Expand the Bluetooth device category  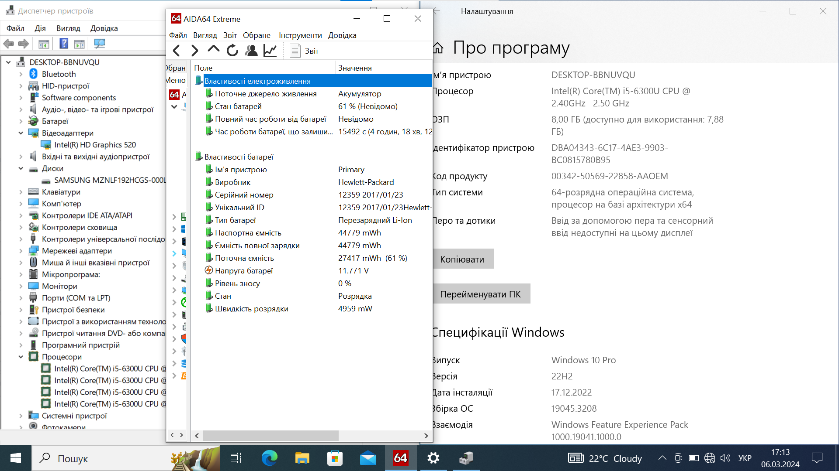21,74
